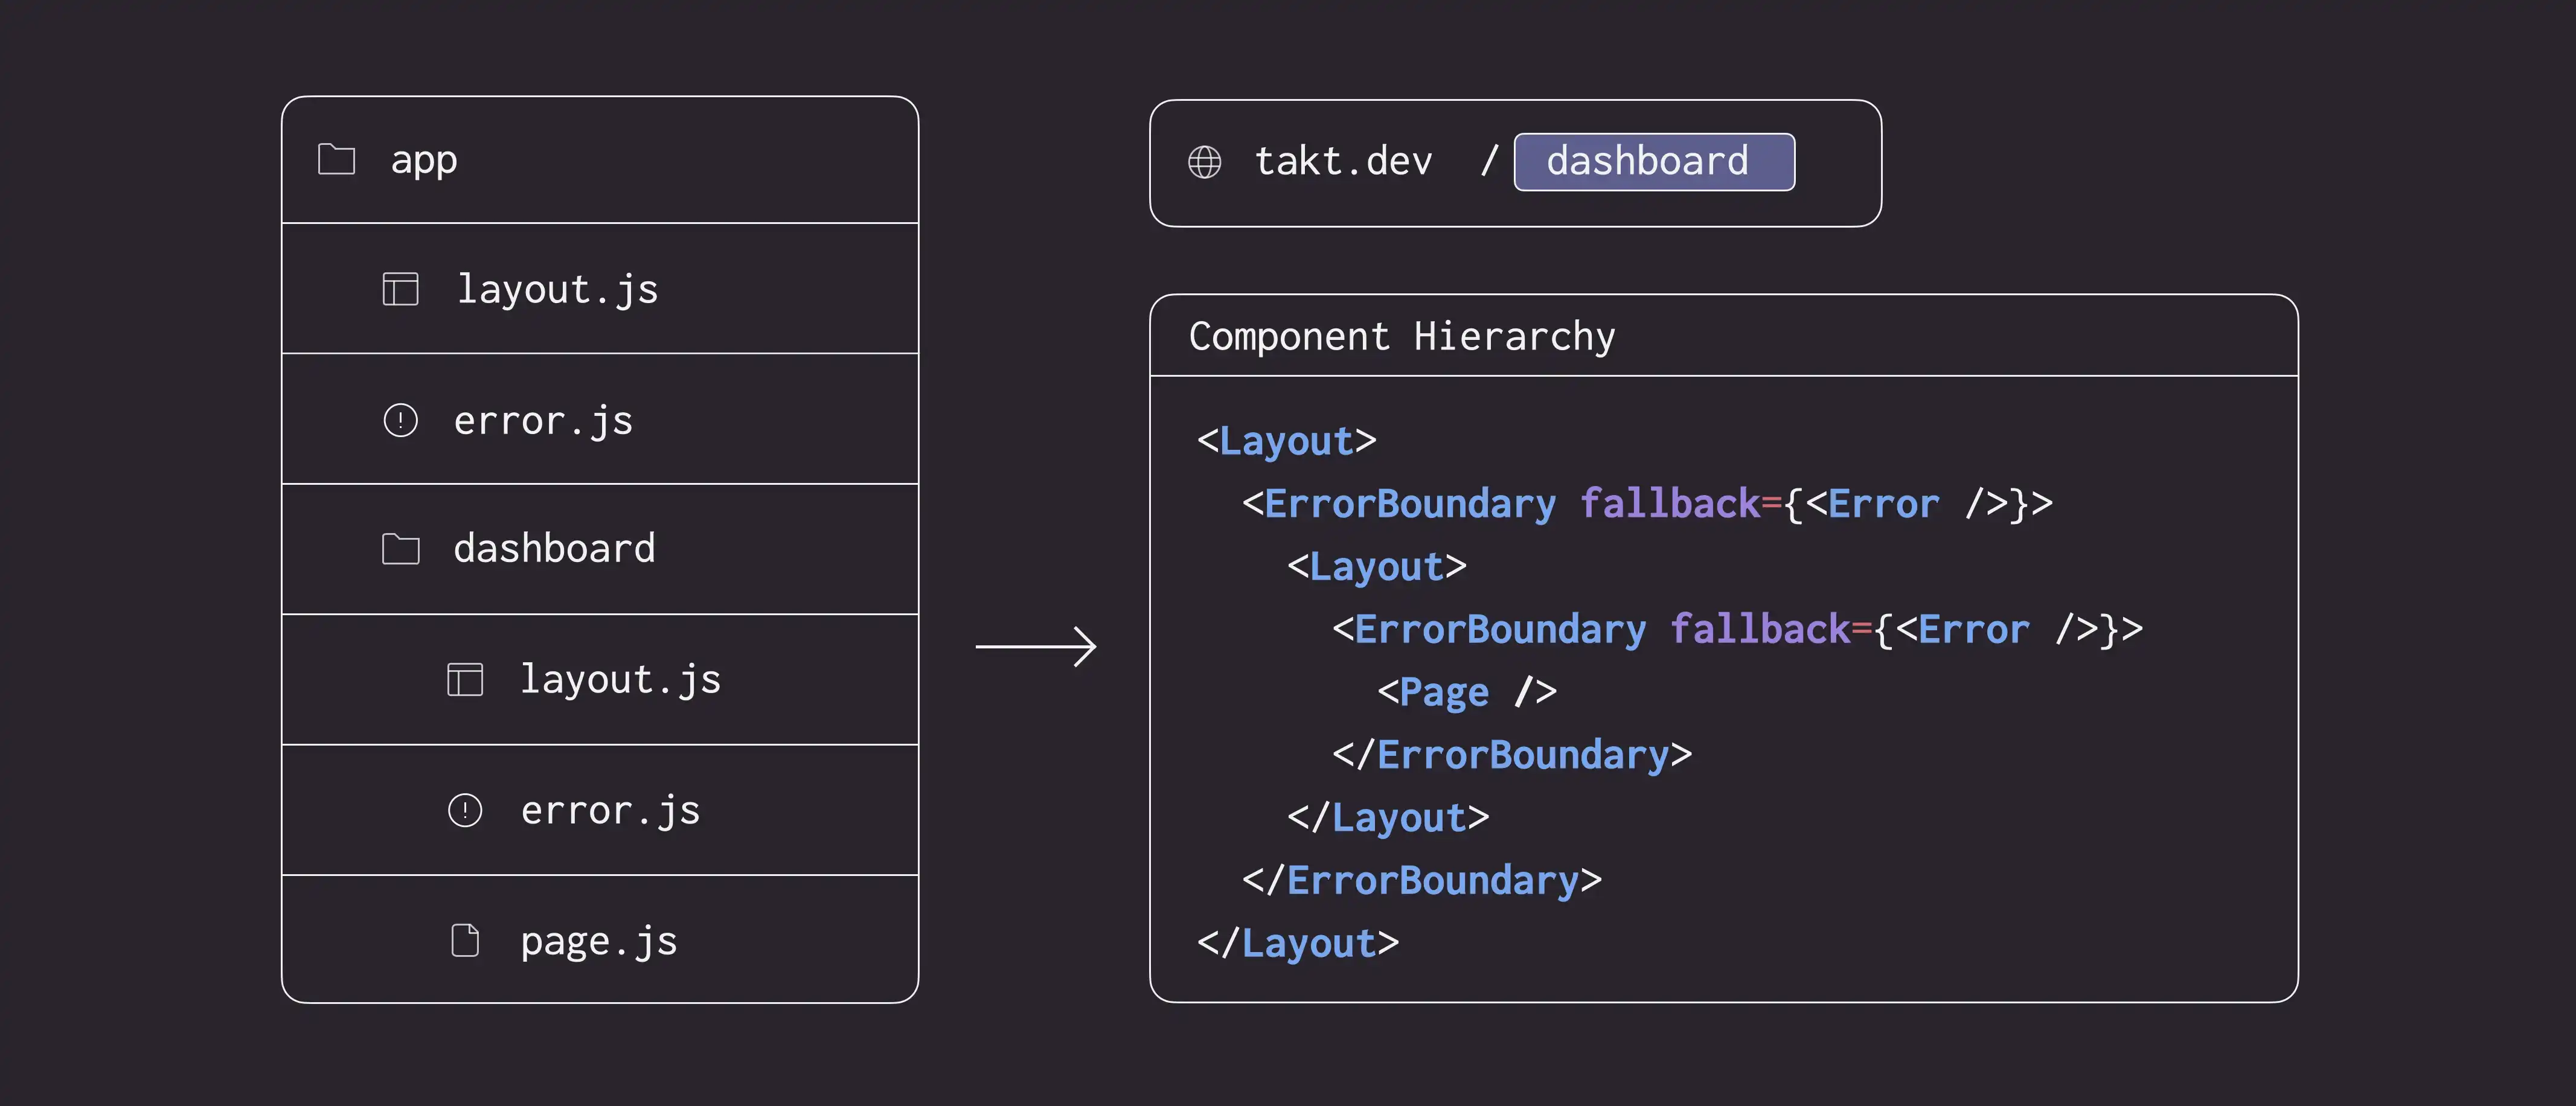Click the outermost opening <Layout> tag
Viewport: 2576px width, 1106px height.
(x=1286, y=442)
